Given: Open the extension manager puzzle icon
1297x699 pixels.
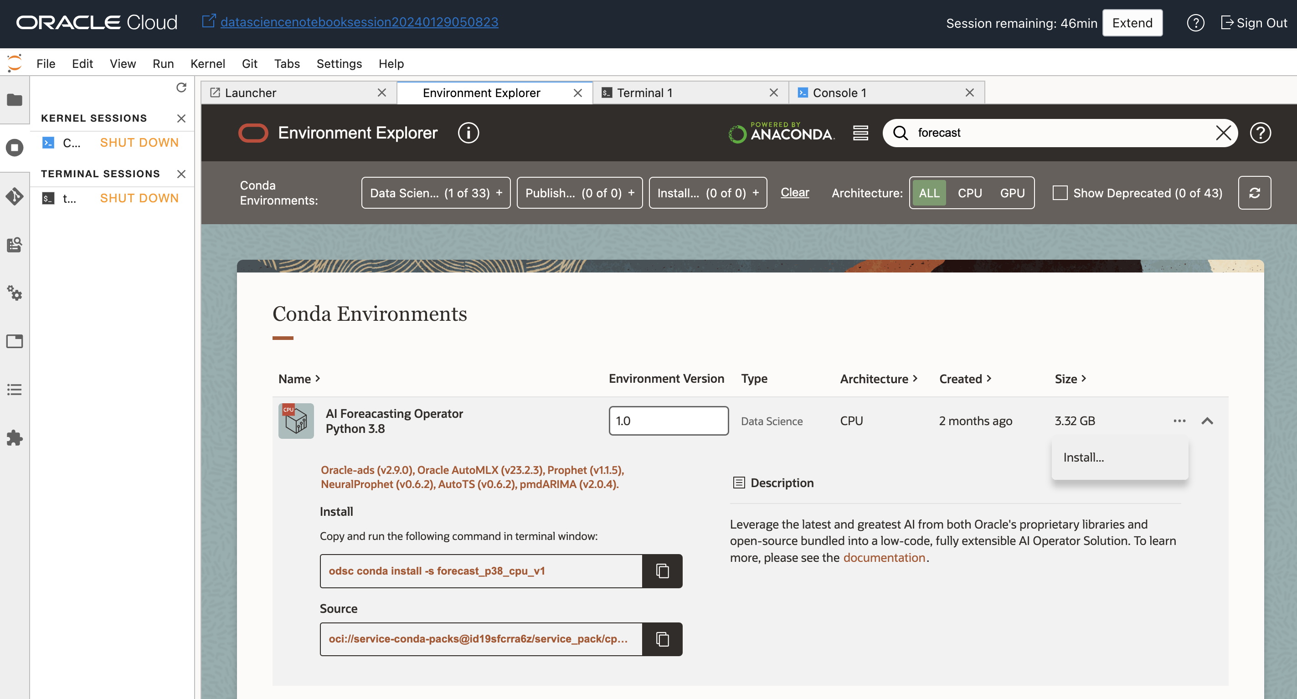Looking at the screenshot, I should (15, 437).
